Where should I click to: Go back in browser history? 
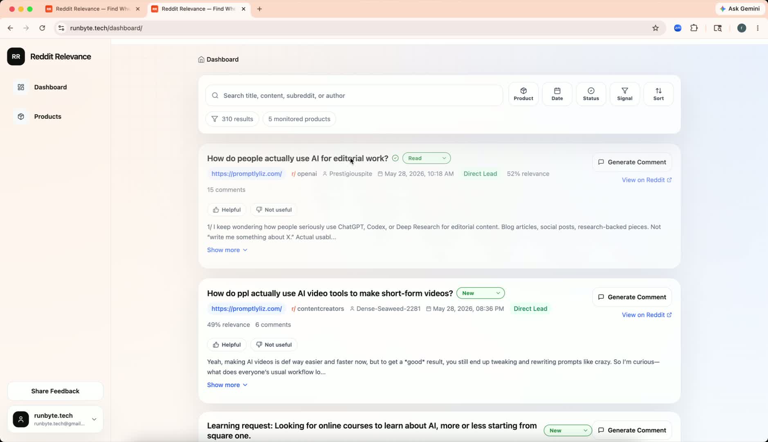[10, 28]
